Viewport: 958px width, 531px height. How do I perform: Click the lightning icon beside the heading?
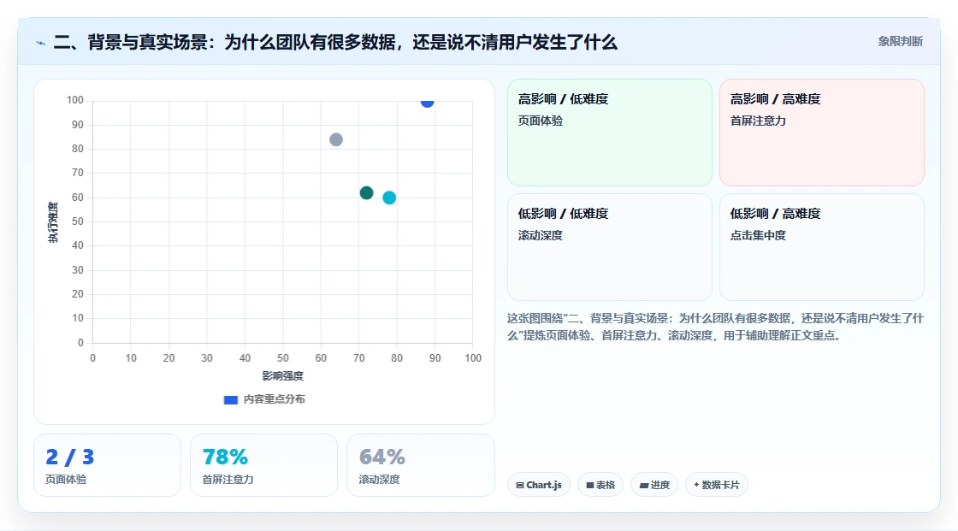click(41, 43)
